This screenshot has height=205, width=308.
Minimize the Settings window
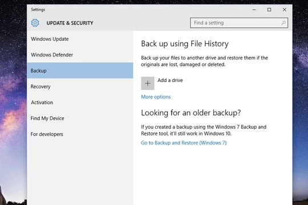click(254, 10)
